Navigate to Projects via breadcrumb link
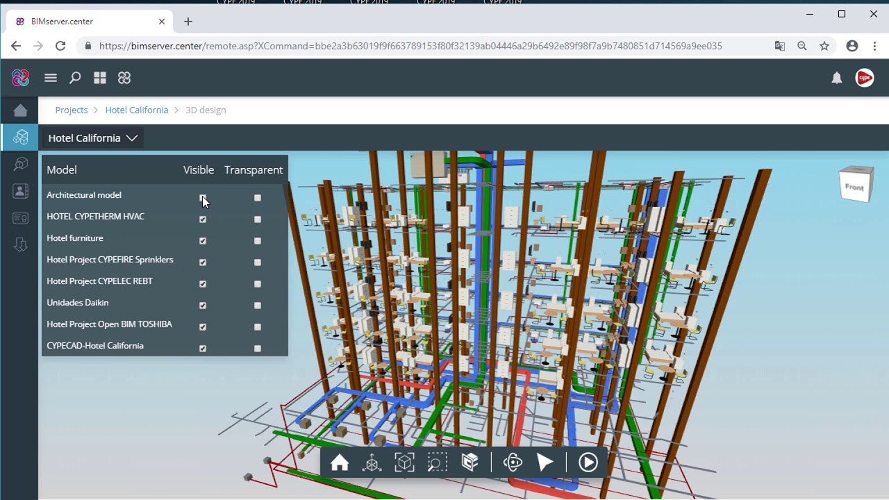Image resolution: width=889 pixels, height=500 pixels. pyautogui.click(x=71, y=110)
